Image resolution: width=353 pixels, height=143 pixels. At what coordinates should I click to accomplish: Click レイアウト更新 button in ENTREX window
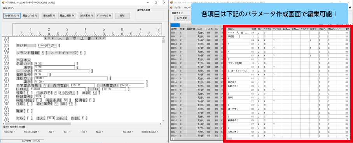182,18
